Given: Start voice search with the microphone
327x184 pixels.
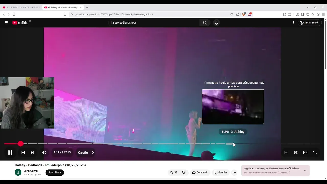Looking at the screenshot, I should coord(216,23).
